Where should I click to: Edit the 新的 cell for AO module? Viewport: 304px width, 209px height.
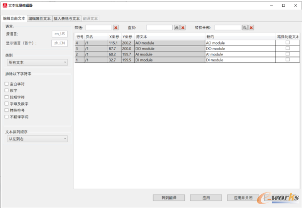tap(240, 43)
